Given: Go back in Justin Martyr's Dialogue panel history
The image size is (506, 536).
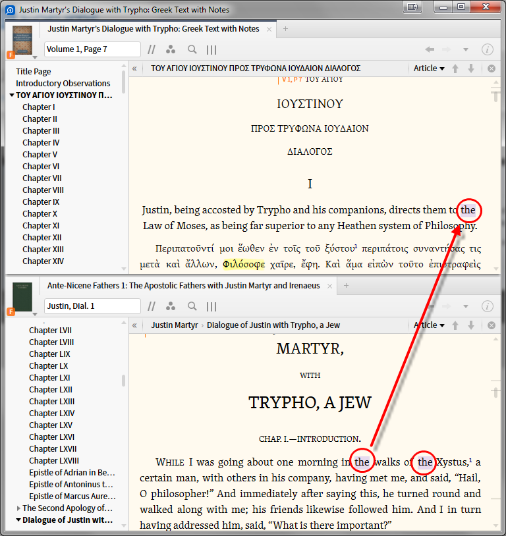Looking at the screenshot, I should click(430, 49).
